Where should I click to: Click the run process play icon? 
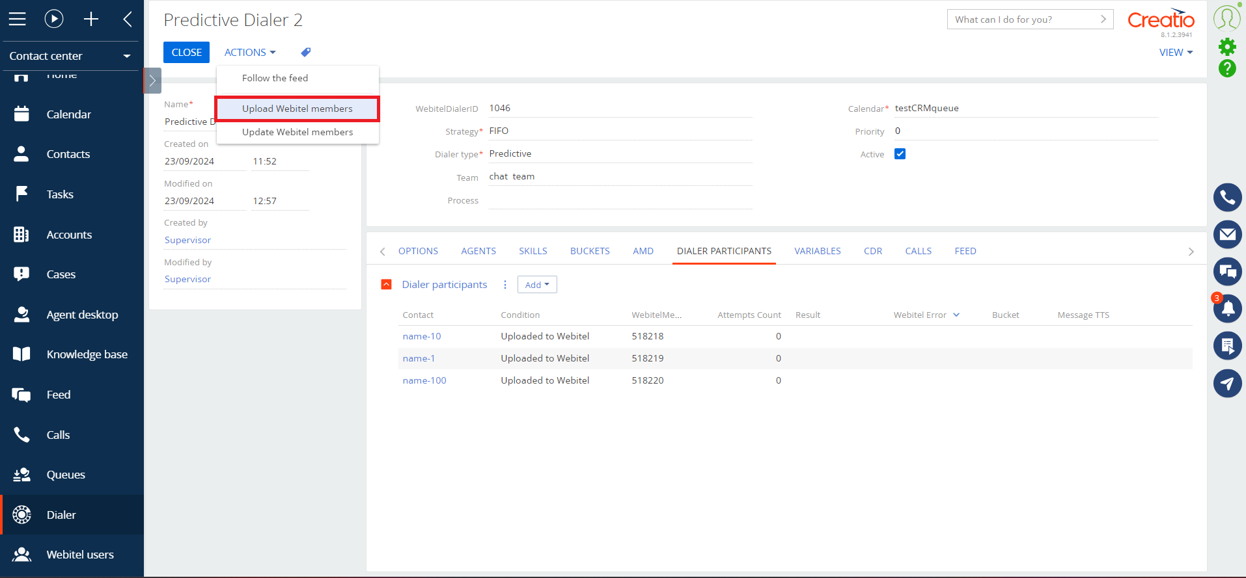click(x=54, y=19)
